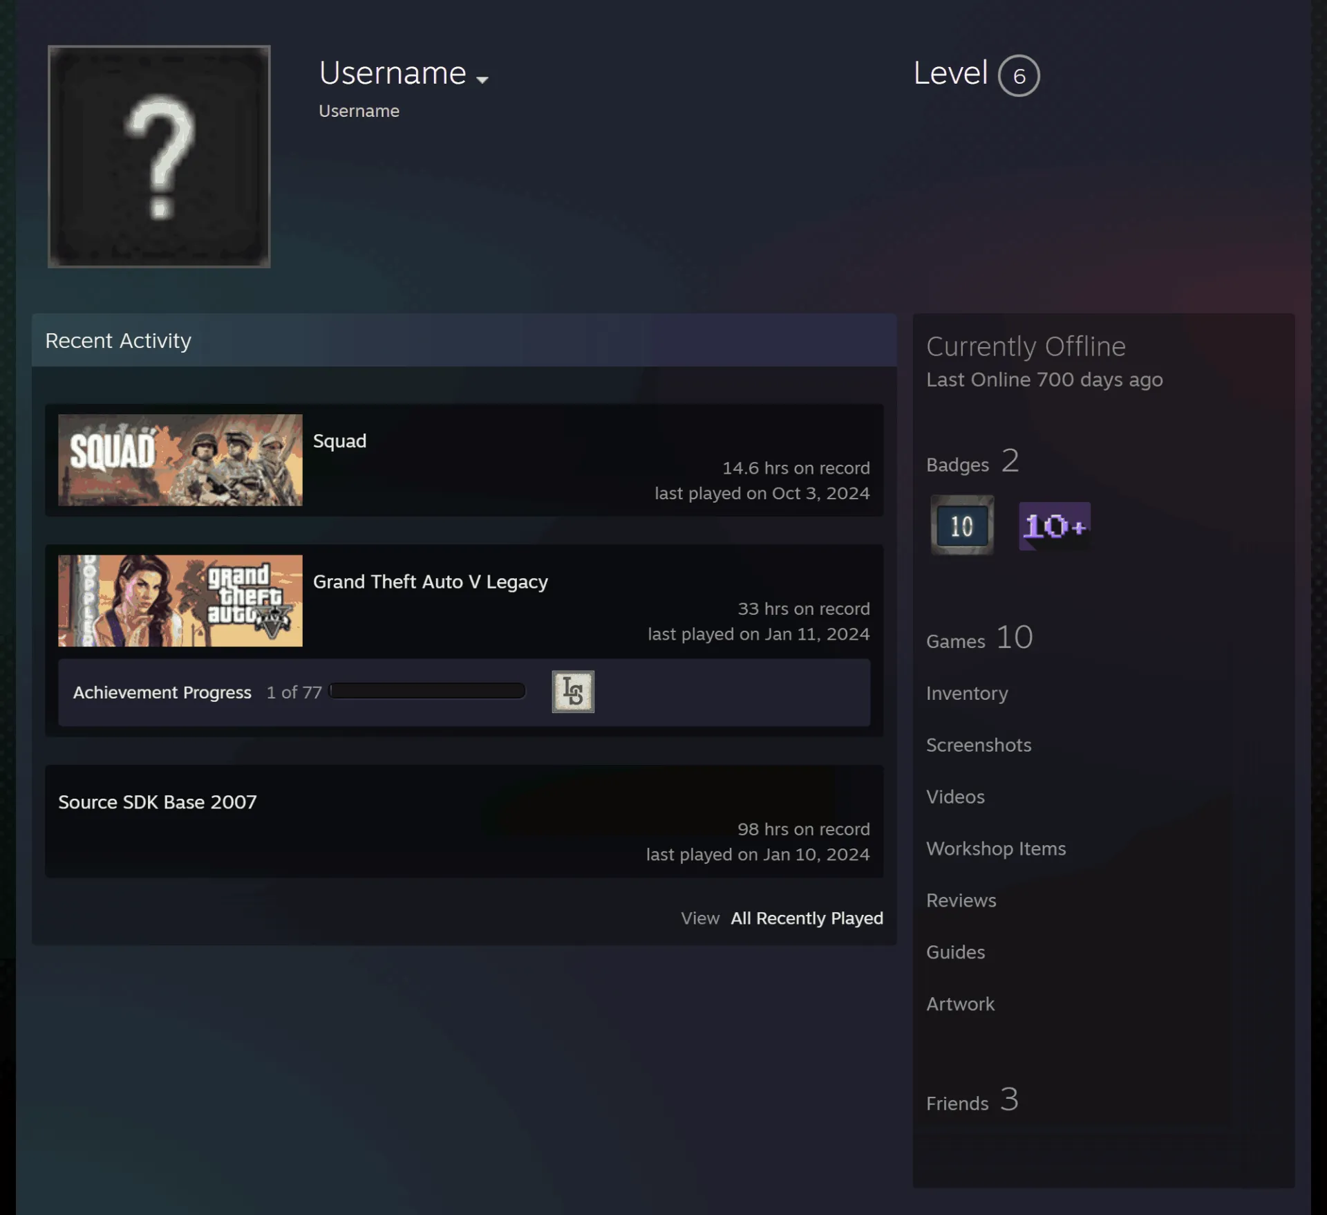Open the Friends 3 link
This screenshot has width=1327, height=1215.
pyautogui.click(x=972, y=1100)
